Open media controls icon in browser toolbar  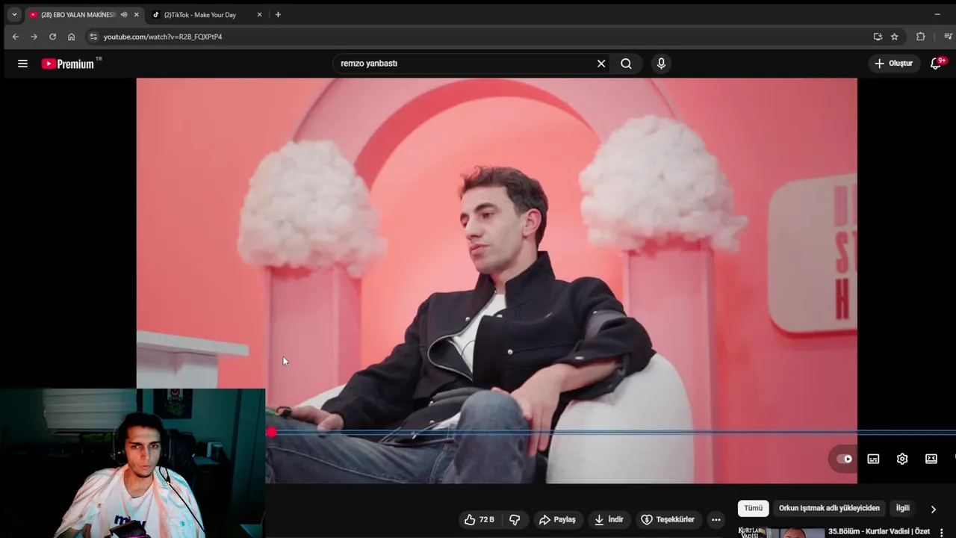click(948, 37)
